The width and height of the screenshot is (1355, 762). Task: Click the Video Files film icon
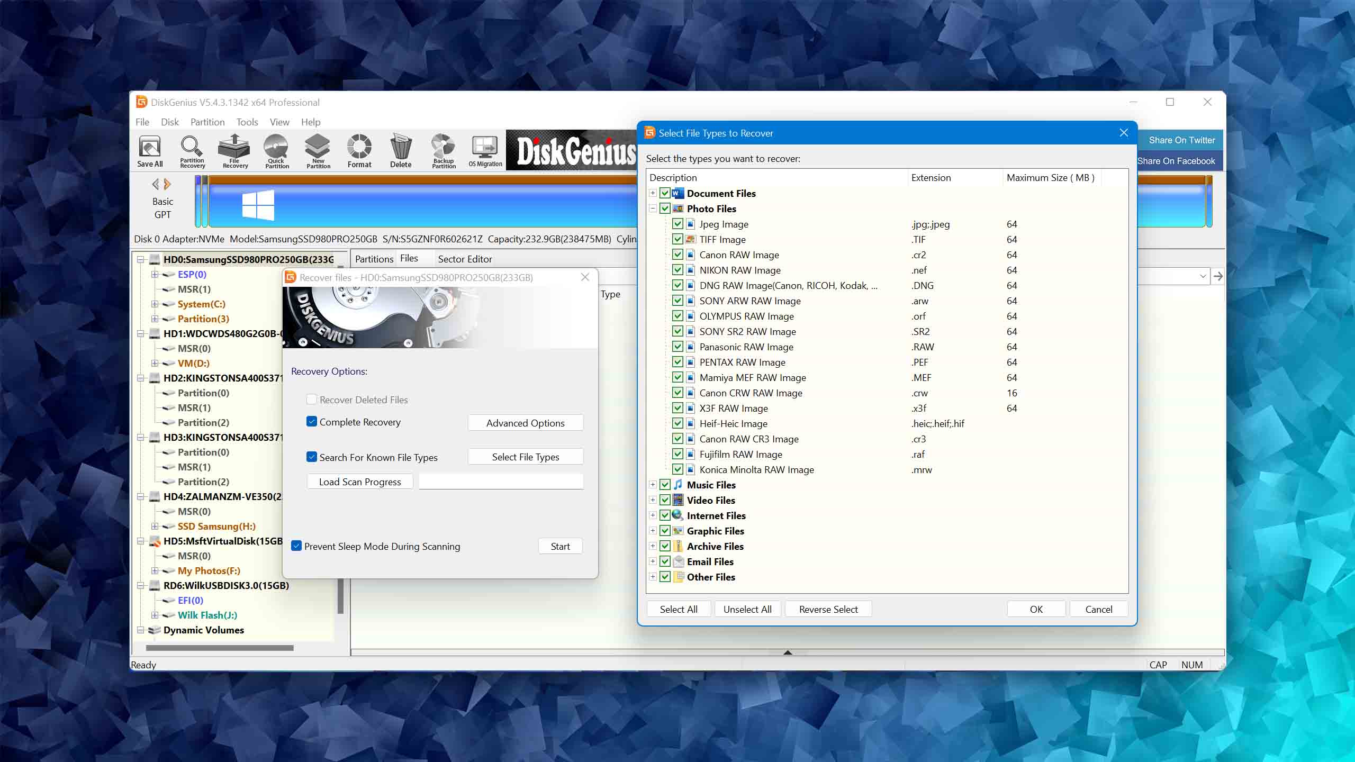tap(678, 500)
